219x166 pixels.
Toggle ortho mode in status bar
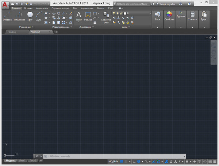(134, 162)
